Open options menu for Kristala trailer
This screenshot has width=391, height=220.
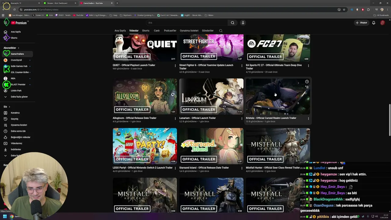coord(308,119)
